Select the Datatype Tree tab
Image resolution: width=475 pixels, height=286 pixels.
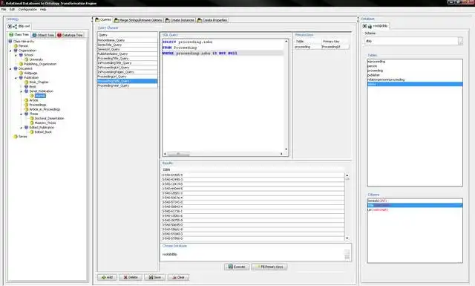pos(70,35)
